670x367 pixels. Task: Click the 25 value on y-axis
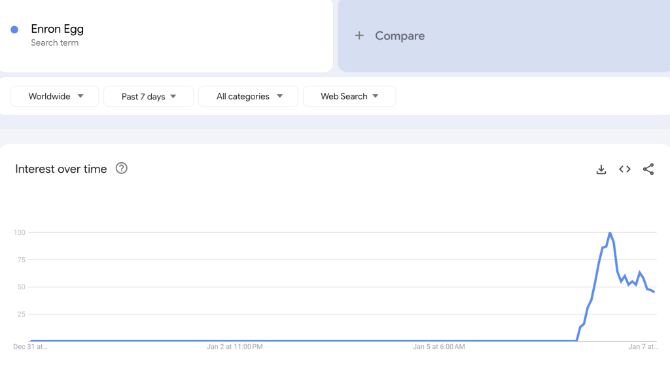point(20,314)
